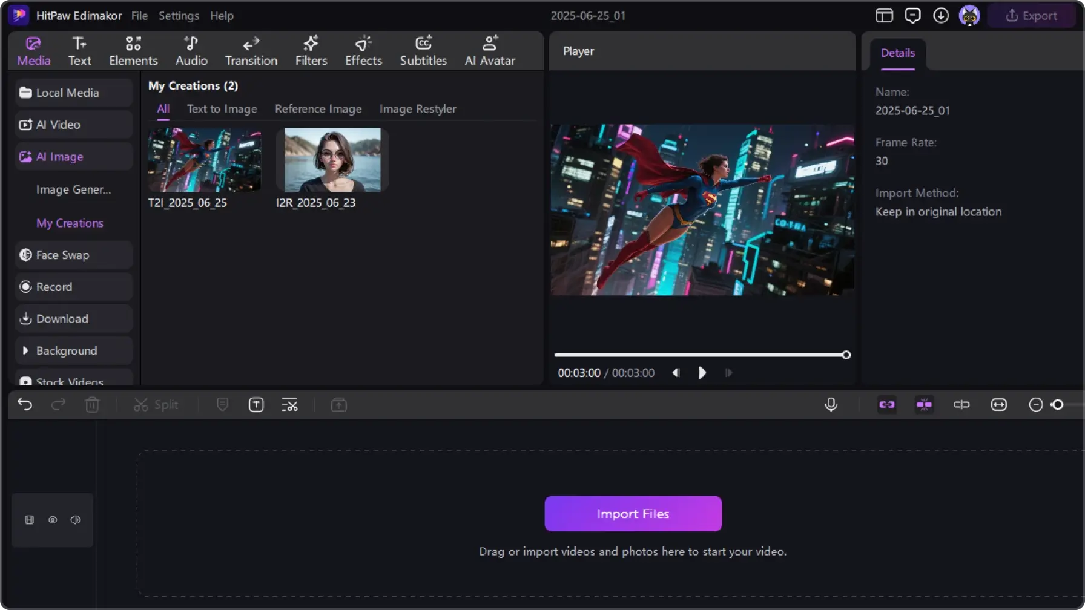
Task: Click the add text T icon in timeline toolbar
Action: (x=256, y=404)
